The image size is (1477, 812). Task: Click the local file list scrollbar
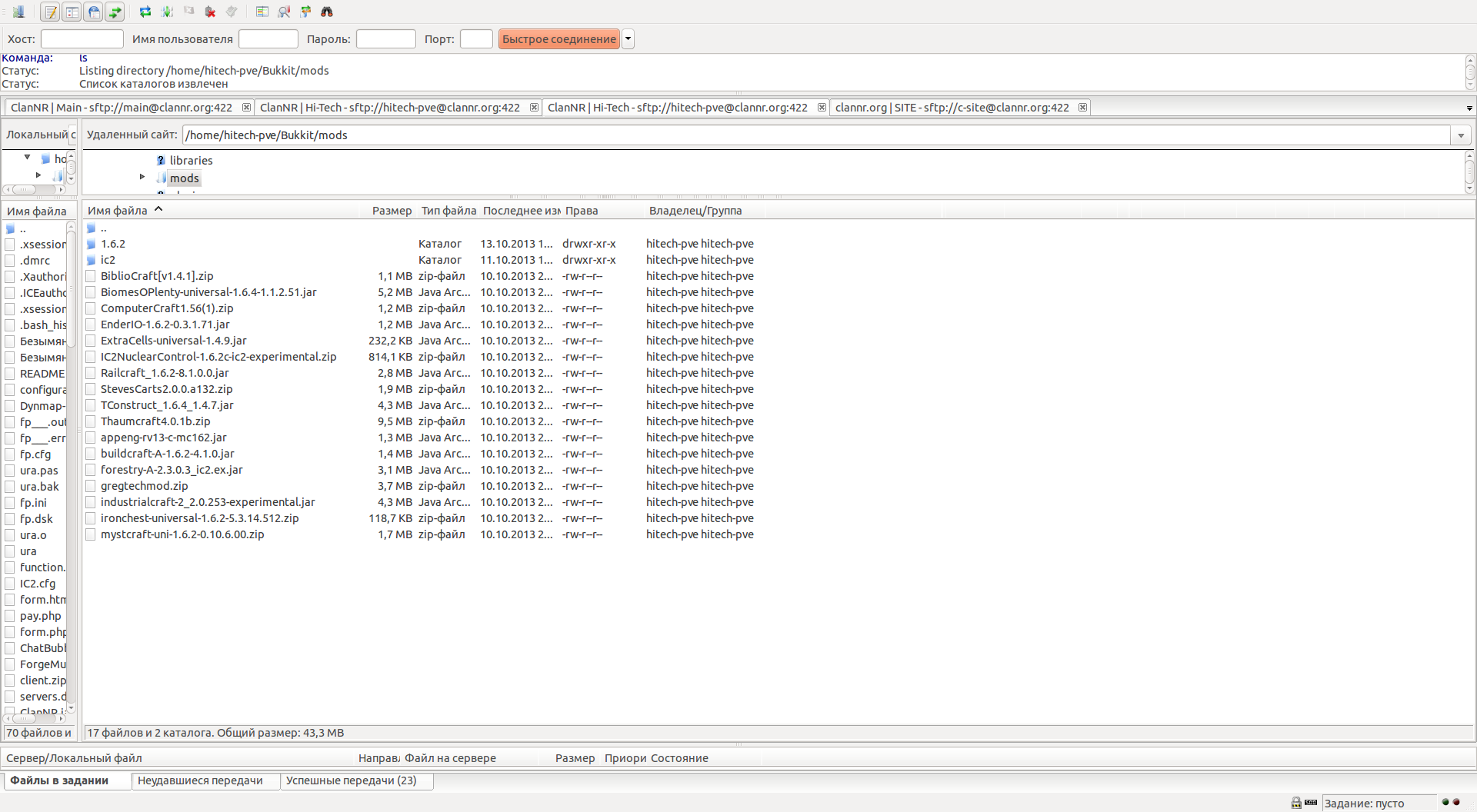pos(71,466)
